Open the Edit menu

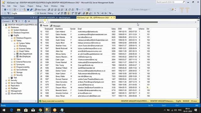9,6
